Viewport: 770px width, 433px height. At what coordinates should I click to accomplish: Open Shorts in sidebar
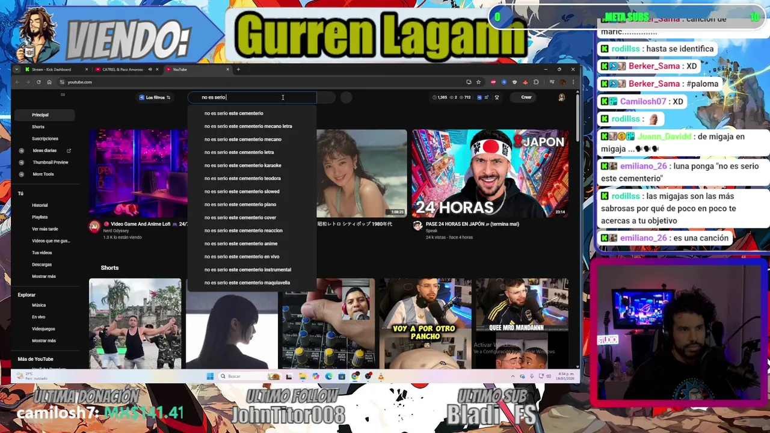(45, 127)
